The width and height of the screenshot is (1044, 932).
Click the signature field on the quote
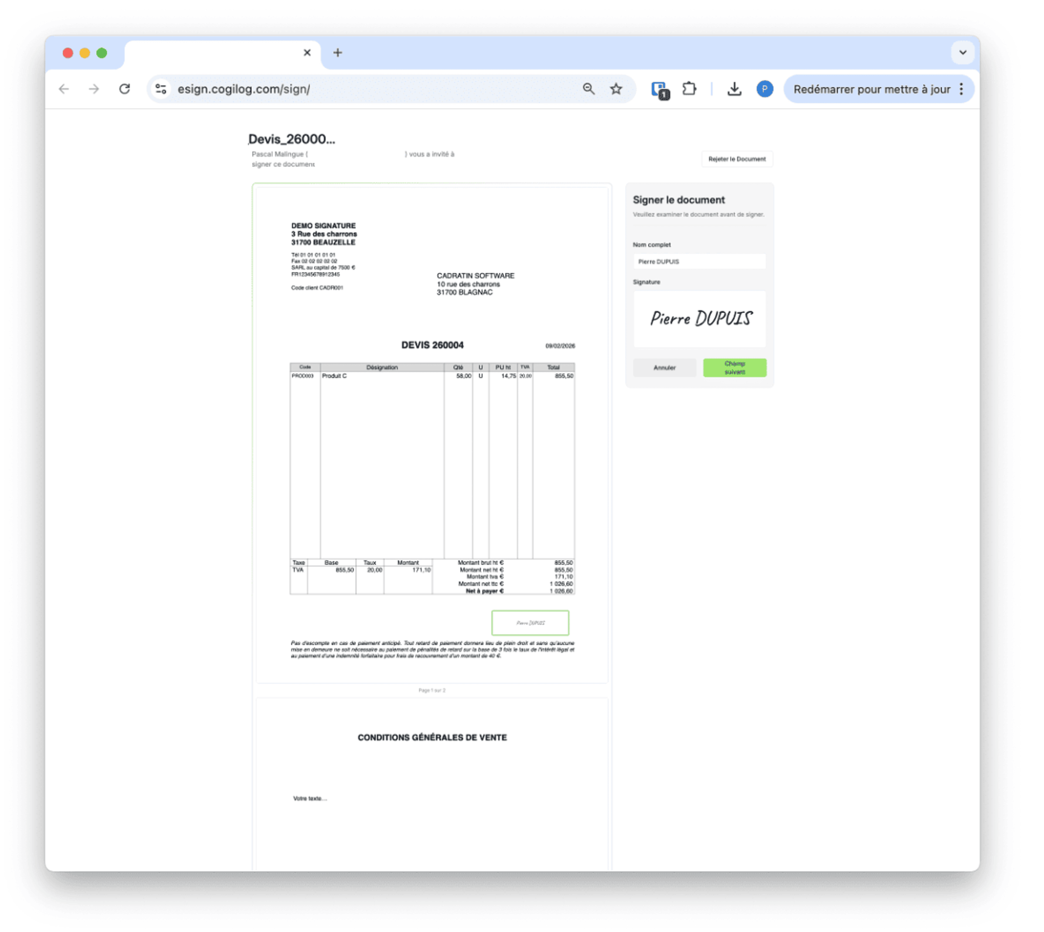click(x=530, y=623)
